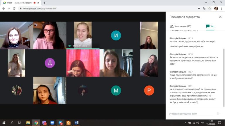The height and width of the screenshot is (126, 225).
Task: Switch to the Участники (15) tab
Action: pyautogui.click(x=181, y=26)
